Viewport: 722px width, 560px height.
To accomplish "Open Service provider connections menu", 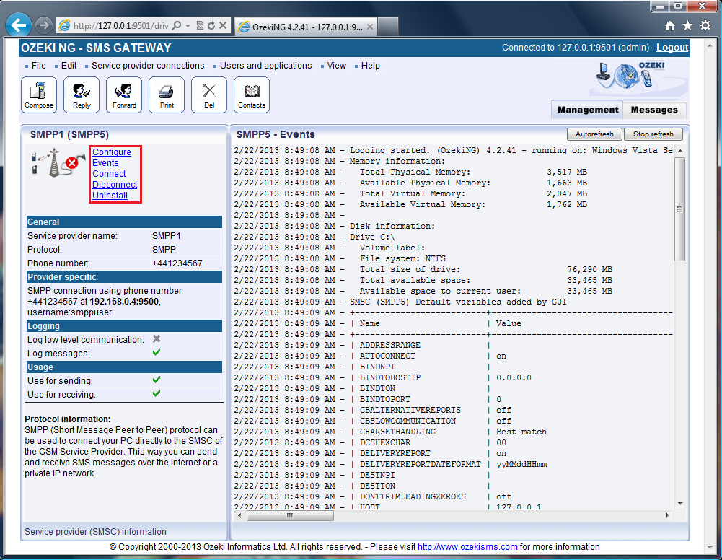I will [148, 66].
